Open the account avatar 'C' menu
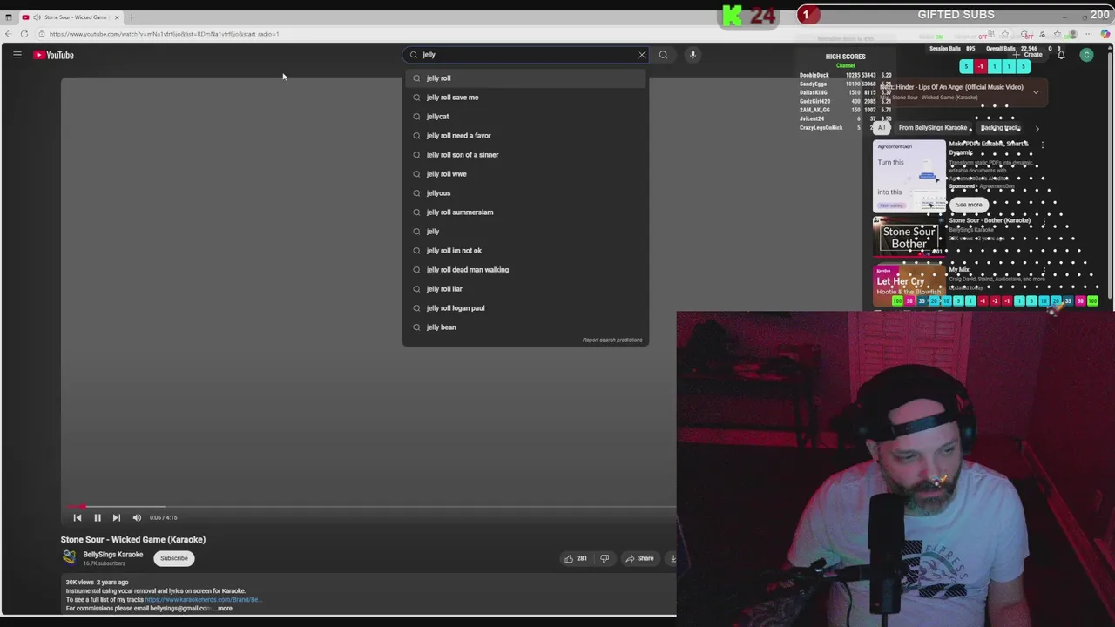Screen dimensions: 1115x627 click(x=1086, y=55)
